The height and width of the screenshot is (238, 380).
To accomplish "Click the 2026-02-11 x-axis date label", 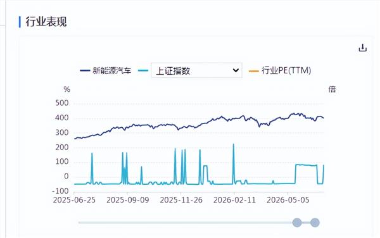I will tap(234, 200).
